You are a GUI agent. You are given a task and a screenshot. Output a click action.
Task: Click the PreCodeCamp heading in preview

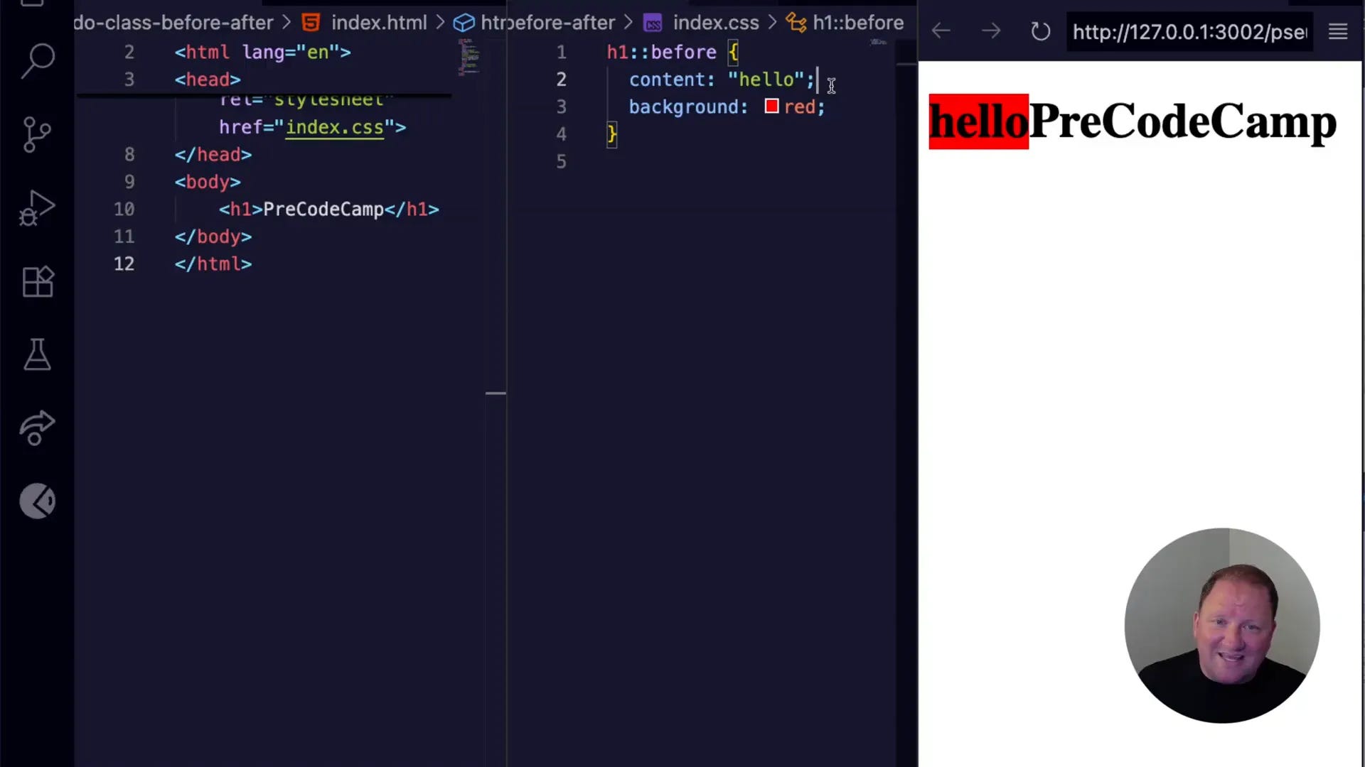tap(1183, 121)
